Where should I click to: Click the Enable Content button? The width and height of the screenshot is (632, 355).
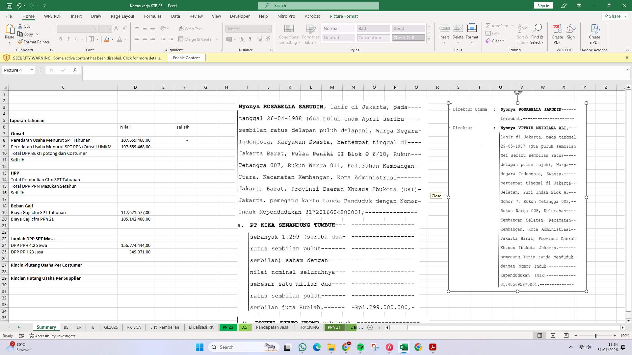point(186,58)
